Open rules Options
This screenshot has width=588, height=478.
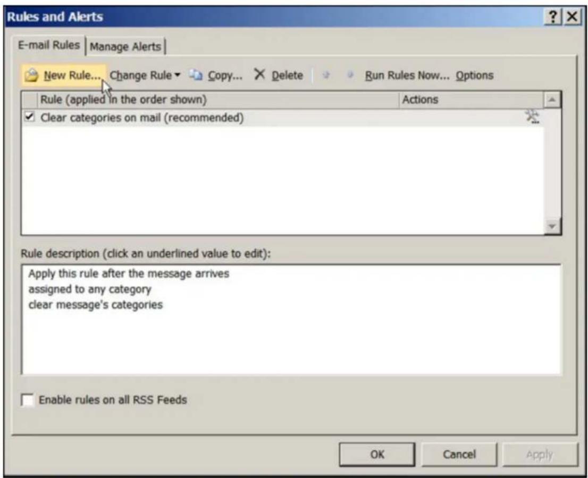(474, 76)
